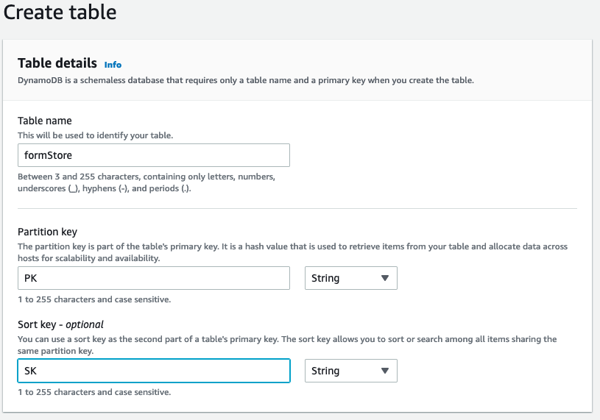Click the Sort key - optional label
The width and height of the screenshot is (600, 420).
click(60, 324)
